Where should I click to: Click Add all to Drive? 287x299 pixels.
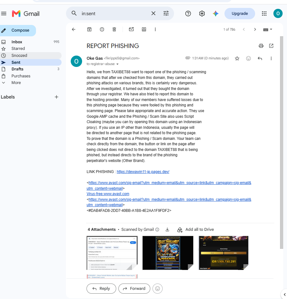tap(195, 230)
